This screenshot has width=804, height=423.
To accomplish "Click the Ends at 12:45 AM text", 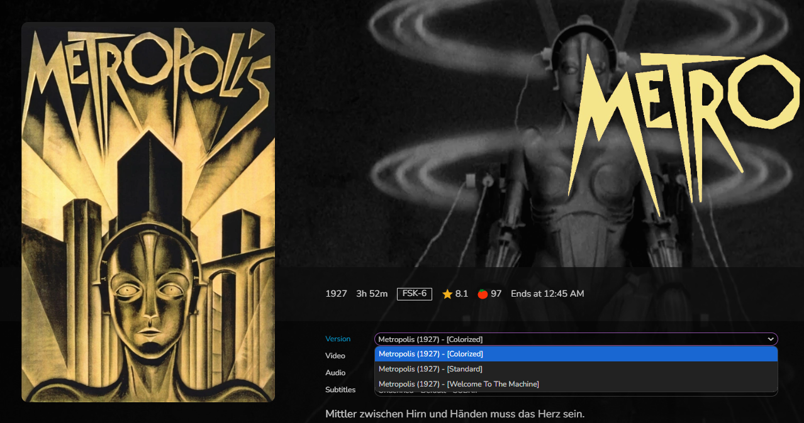I will (547, 294).
